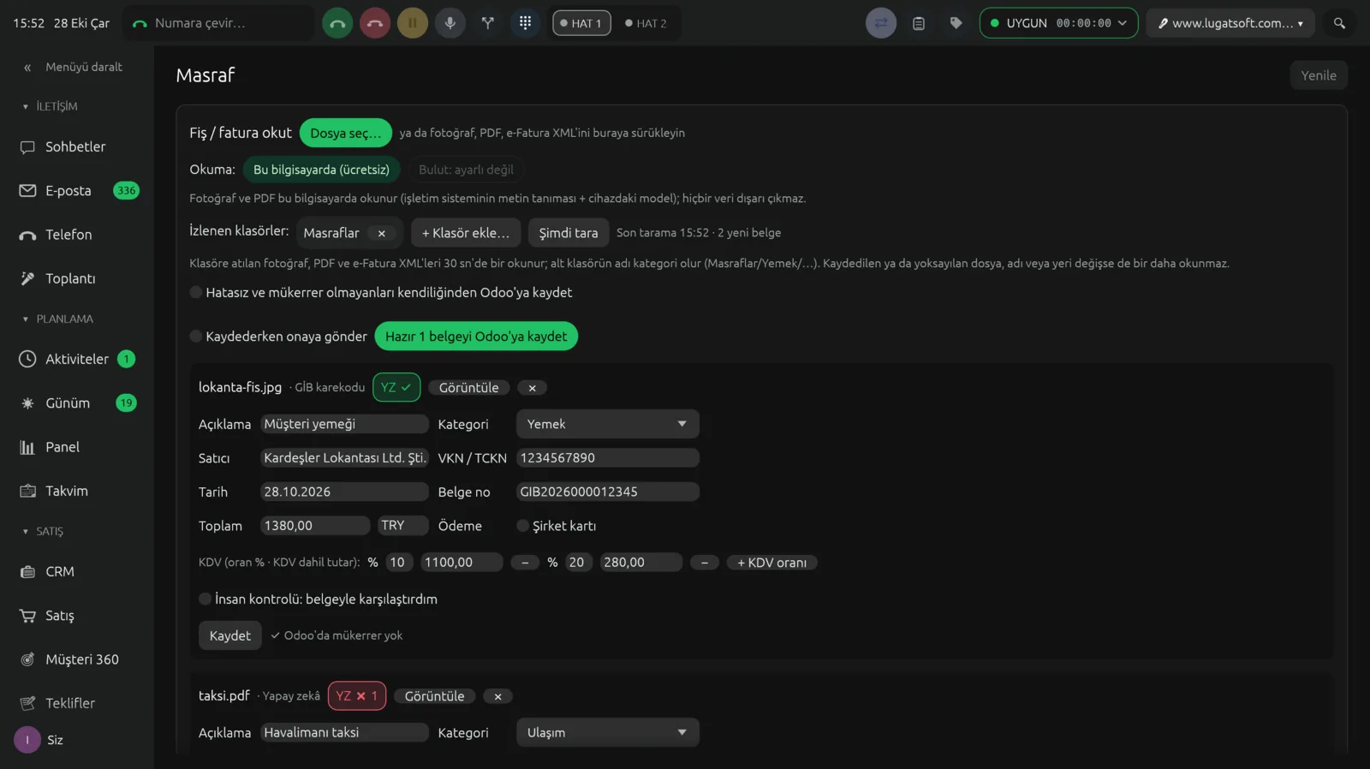Click Şimdi tara to scan now
This screenshot has width=1370, height=769.
click(569, 233)
